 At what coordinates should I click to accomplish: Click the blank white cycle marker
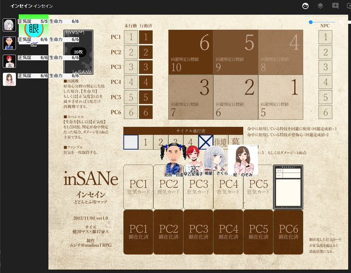pyautogui.click(x=131, y=142)
